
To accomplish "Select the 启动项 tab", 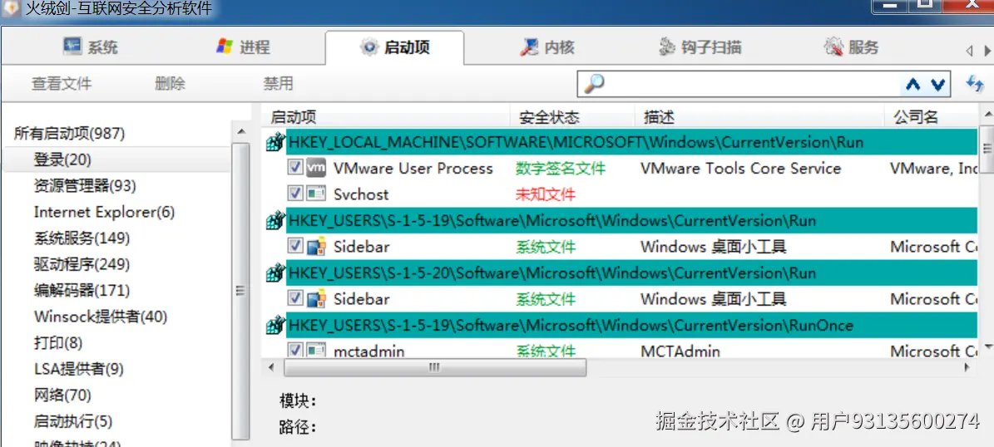I will pos(394,47).
